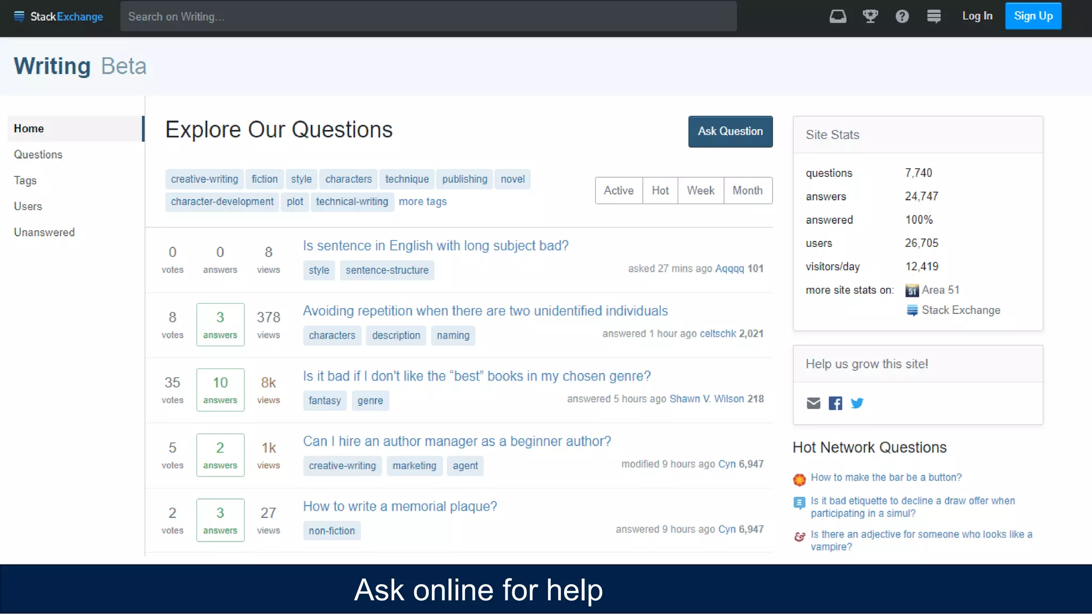Click the Stack Exchange logo
Viewport: 1092px width, 614px height.
click(59, 17)
